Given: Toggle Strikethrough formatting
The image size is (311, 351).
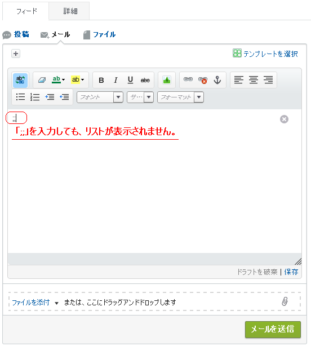Looking at the screenshot, I should point(145,80).
